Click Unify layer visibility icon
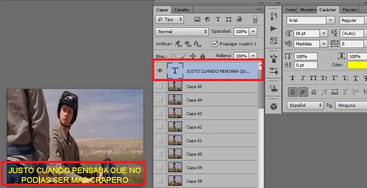The height and width of the screenshot is (188, 367). coord(188,44)
